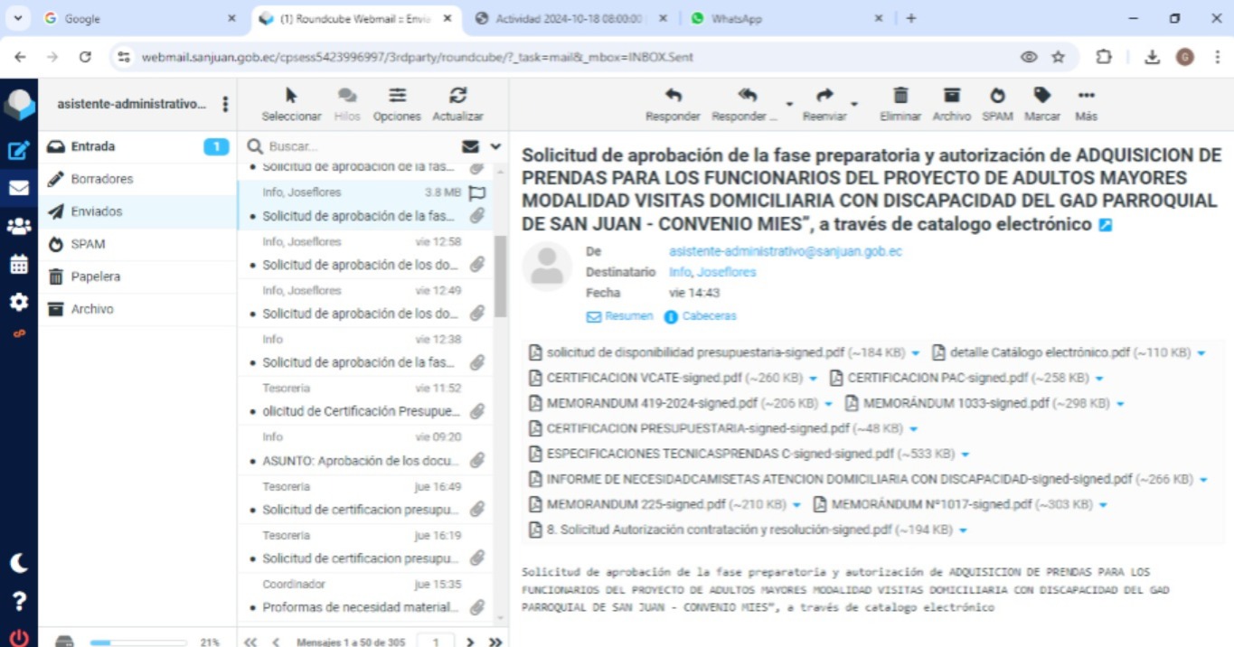Image resolution: width=1234 pixels, height=647 pixels.
Task: Toggle dark mode moon icon
Action: coord(18,563)
